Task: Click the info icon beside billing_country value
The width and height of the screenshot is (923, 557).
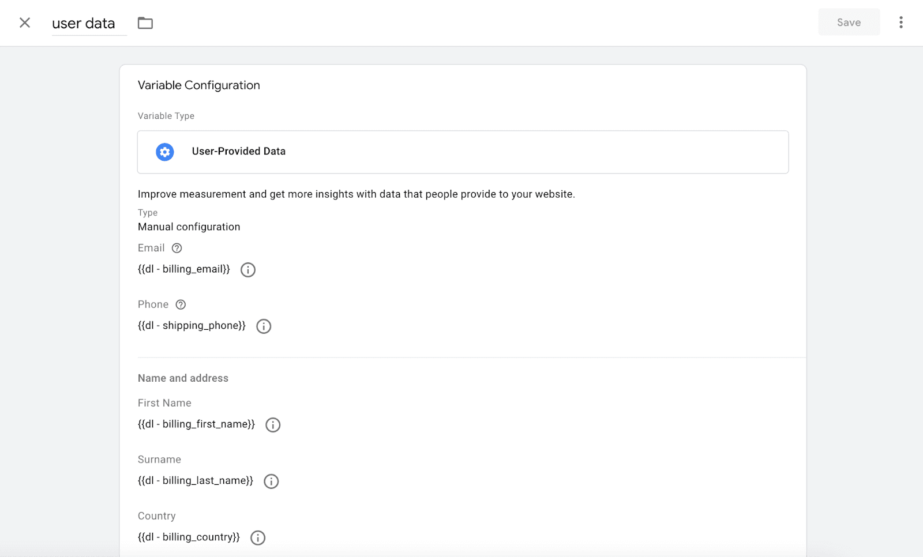Action: click(258, 537)
